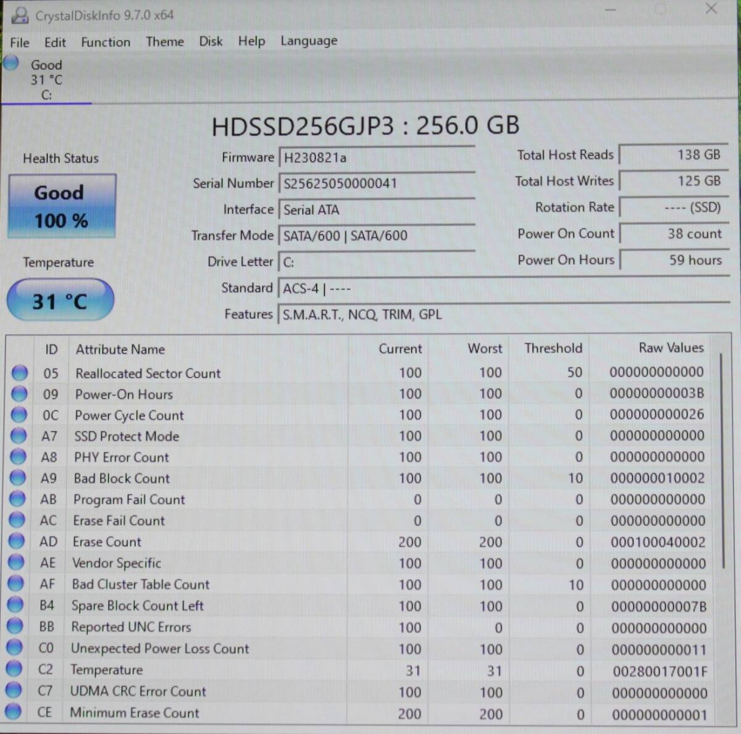Click raw value 00000000003B in Power-On Hours row

point(657,393)
